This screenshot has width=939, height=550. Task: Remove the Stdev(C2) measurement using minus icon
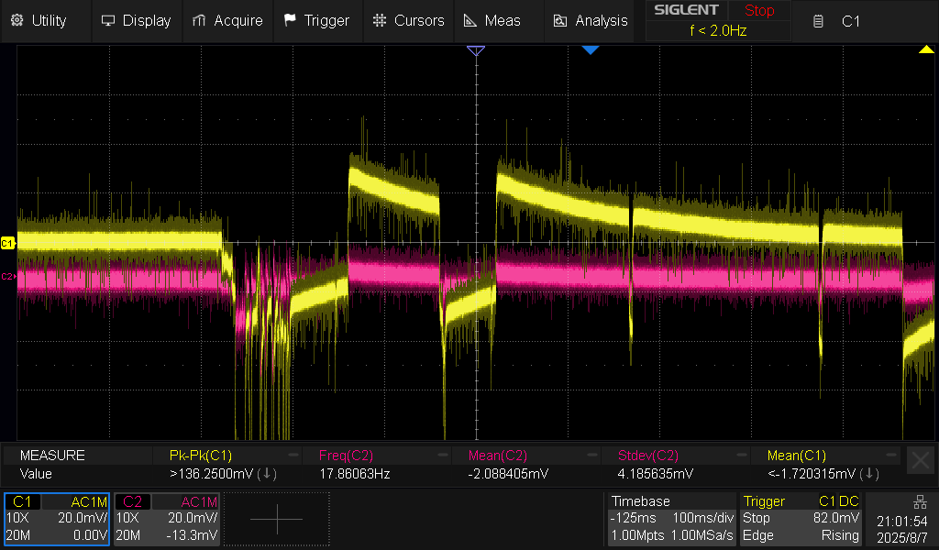tap(742, 456)
